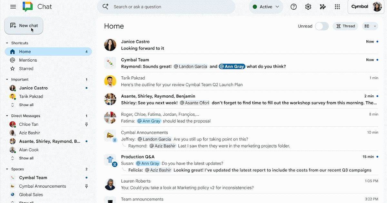Open Starred shortcut
Viewport: 387px width, 203px height.
pyautogui.click(x=26, y=69)
